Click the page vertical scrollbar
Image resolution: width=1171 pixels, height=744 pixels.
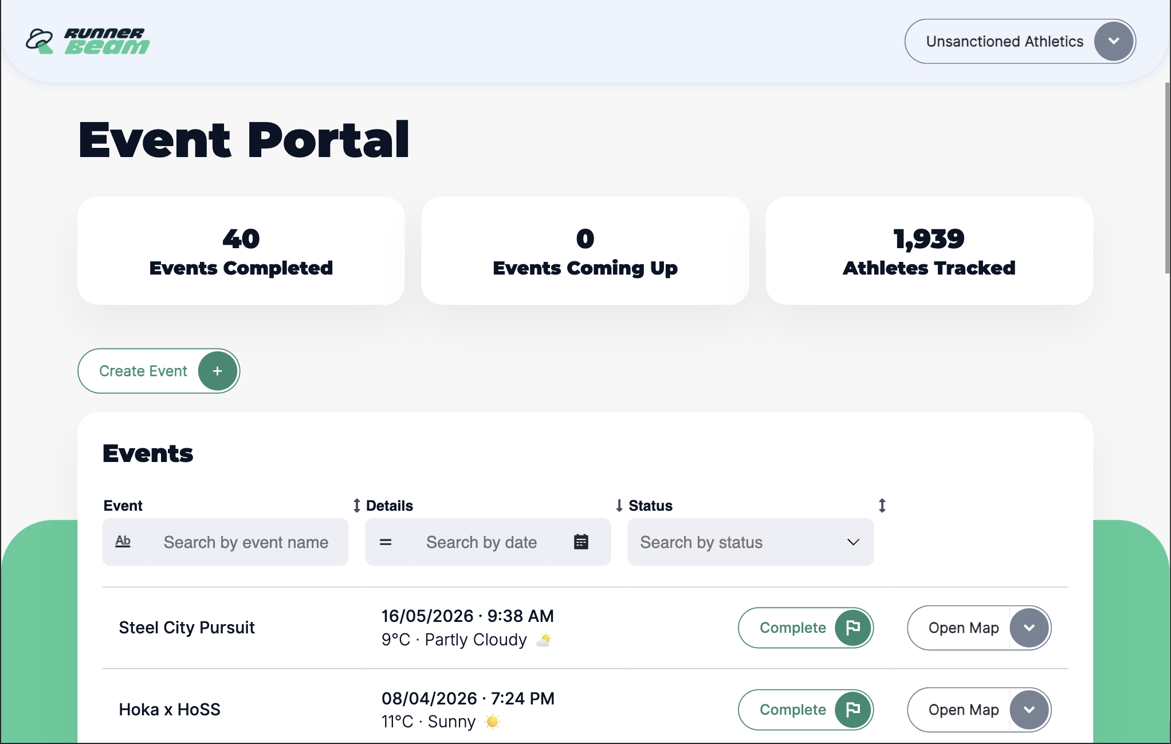(1168, 178)
